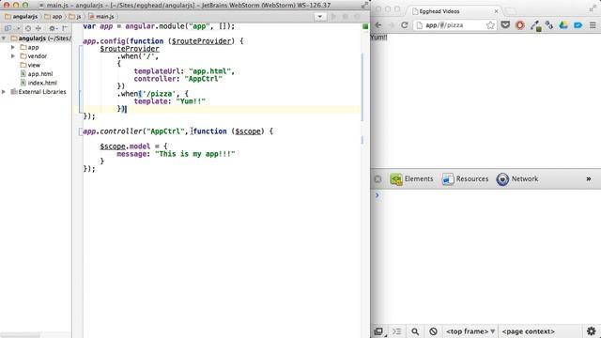Viewport: 601px width, 338px height.
Task: Click the Run button in WebStorm toolbar
Action: click(x=333, y=17)
